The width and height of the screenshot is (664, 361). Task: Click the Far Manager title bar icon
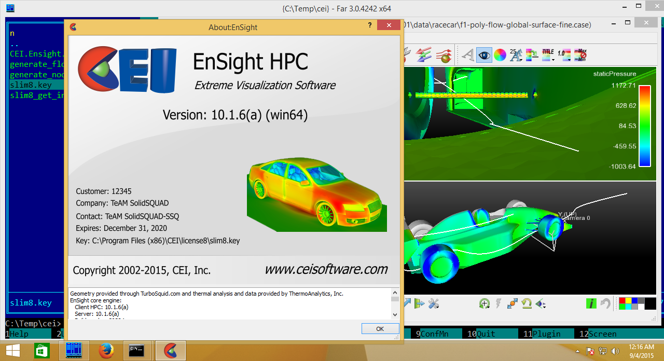(10, 8)
